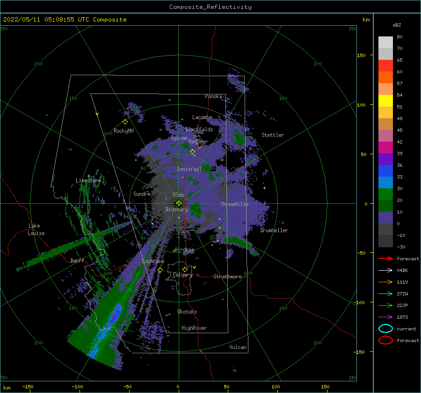Click the RedDeer city label
Image resolution: width=421 pixels, height=393 pixels.
pos(198,142)
